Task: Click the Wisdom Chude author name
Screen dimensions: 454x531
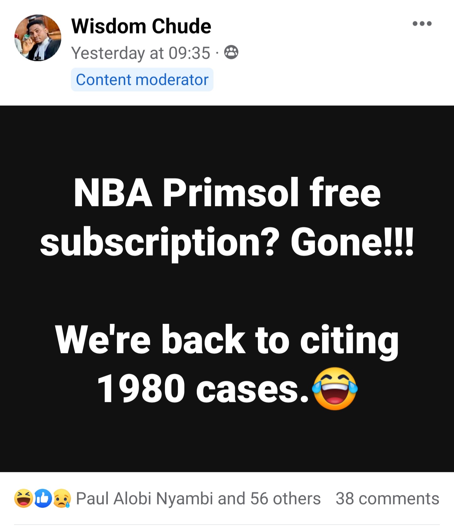Action: (x=141, y=26)
